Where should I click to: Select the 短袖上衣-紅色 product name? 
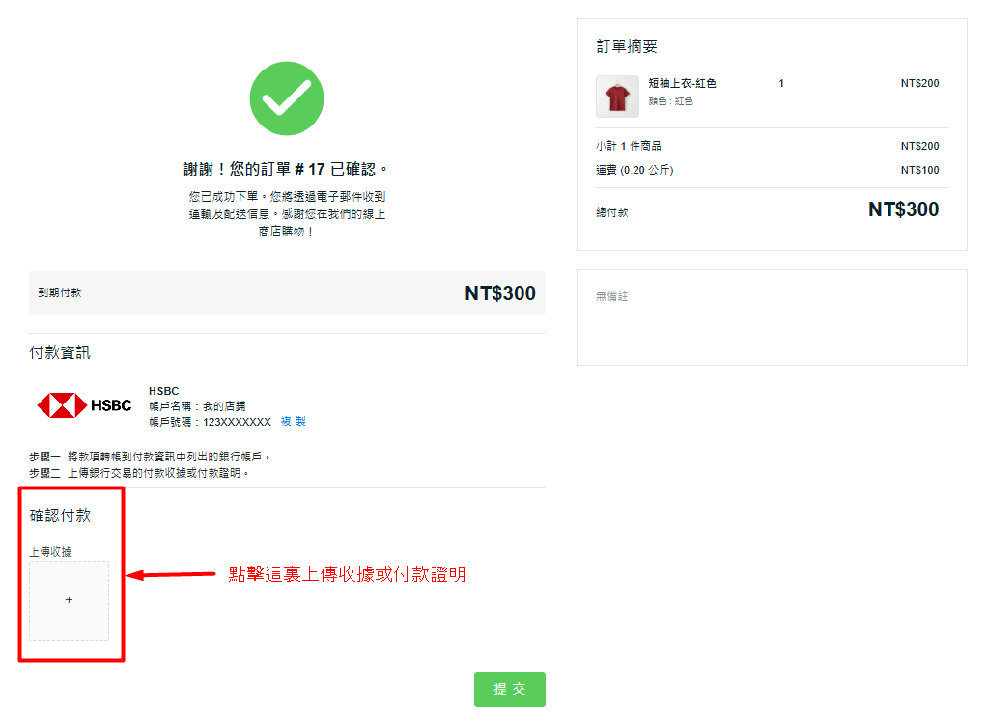click(682, 84)
